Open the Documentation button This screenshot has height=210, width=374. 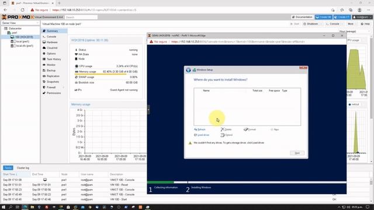302,17
